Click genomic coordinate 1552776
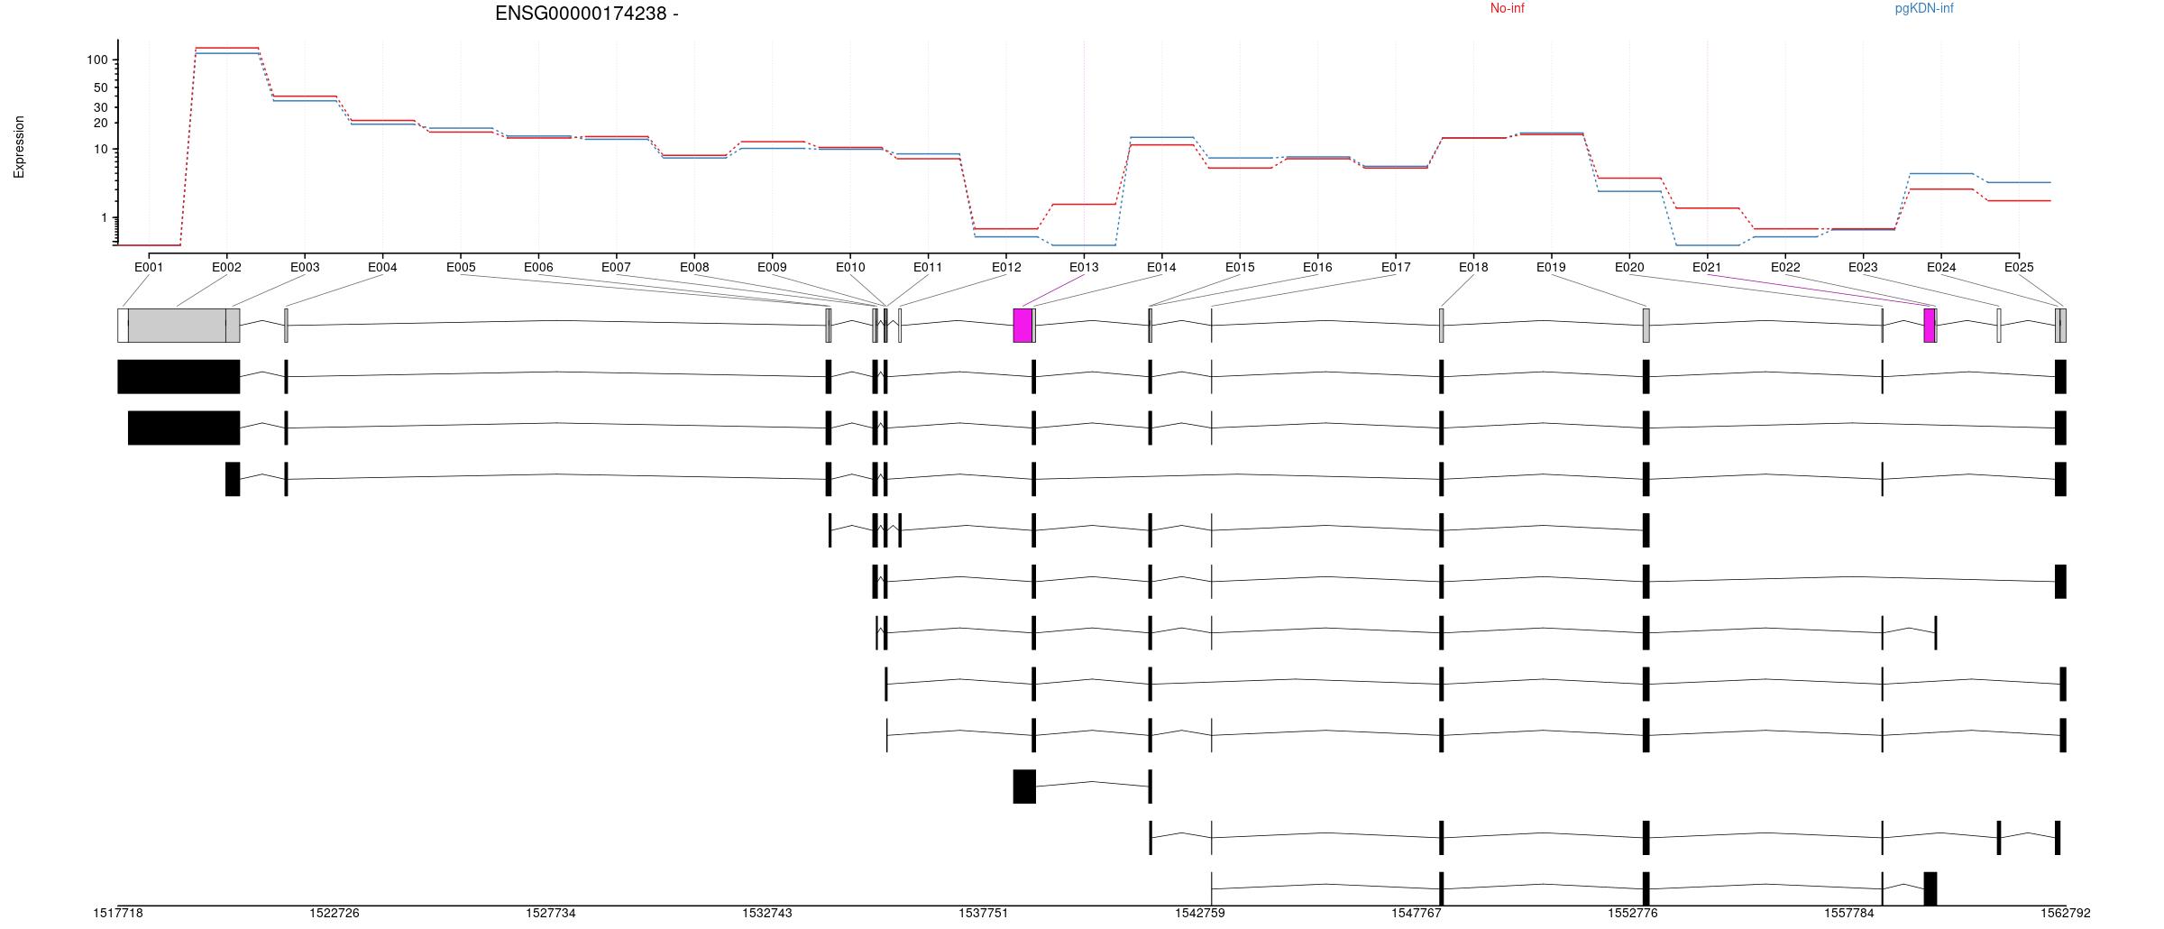Image resolution: width=2164 pixels, height=929 pixels. click(1633, 913)
